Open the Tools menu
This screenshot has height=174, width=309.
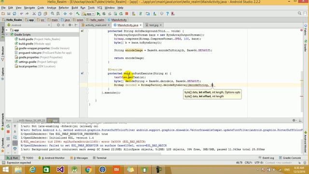coord(91,8)
